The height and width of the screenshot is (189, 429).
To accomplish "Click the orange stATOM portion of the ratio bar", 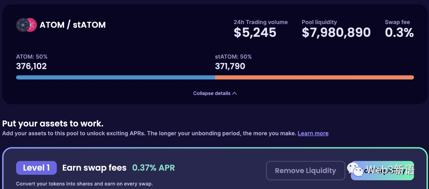I will (314, 77).
